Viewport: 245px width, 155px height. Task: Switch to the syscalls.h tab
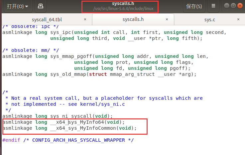(133, 19)
